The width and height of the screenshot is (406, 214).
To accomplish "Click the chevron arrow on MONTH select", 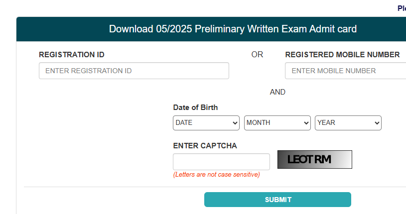I will (x=306, y=123).
